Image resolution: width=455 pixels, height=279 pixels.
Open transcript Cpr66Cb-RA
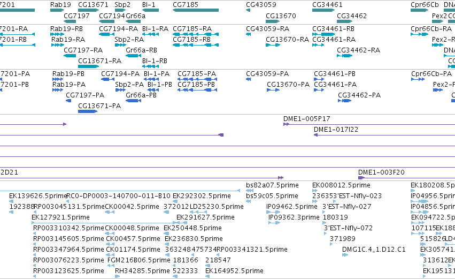pos(431,29)
